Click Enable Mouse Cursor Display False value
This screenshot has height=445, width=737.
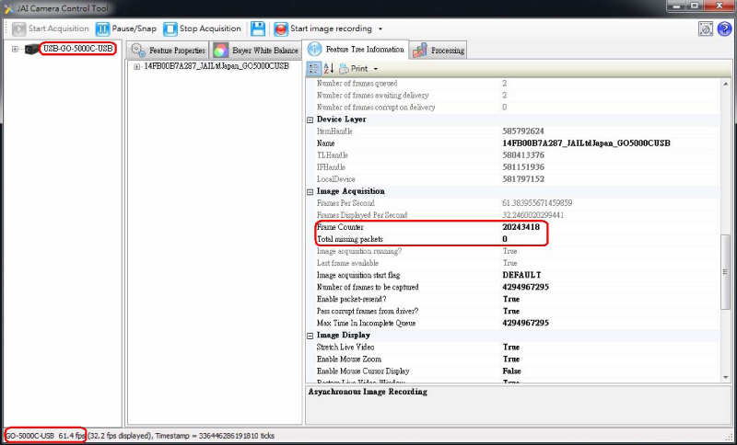pyautogui.click(x=512, y=371)
